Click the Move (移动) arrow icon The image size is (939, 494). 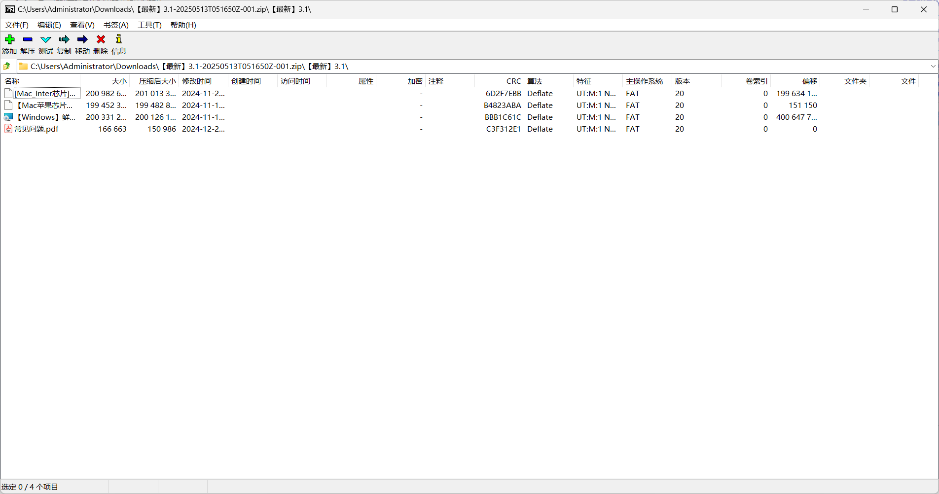pyautogui.click(x=82, y=39)
